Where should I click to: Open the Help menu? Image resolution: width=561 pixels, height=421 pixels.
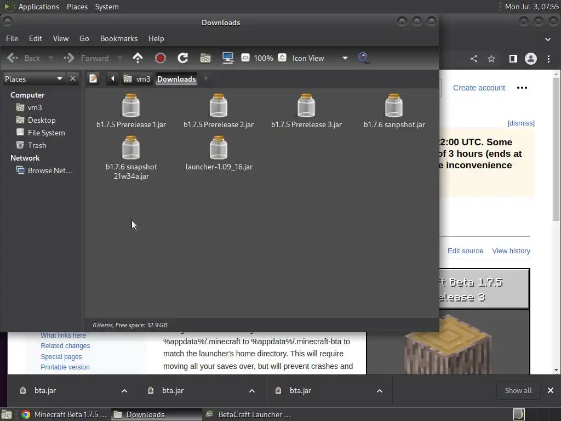pos(156,38)
